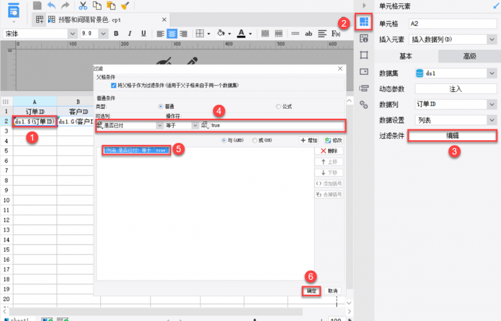Select the 或(OR) radio button
This screenshot has width=501, height=321.
(x=255, y=140)
